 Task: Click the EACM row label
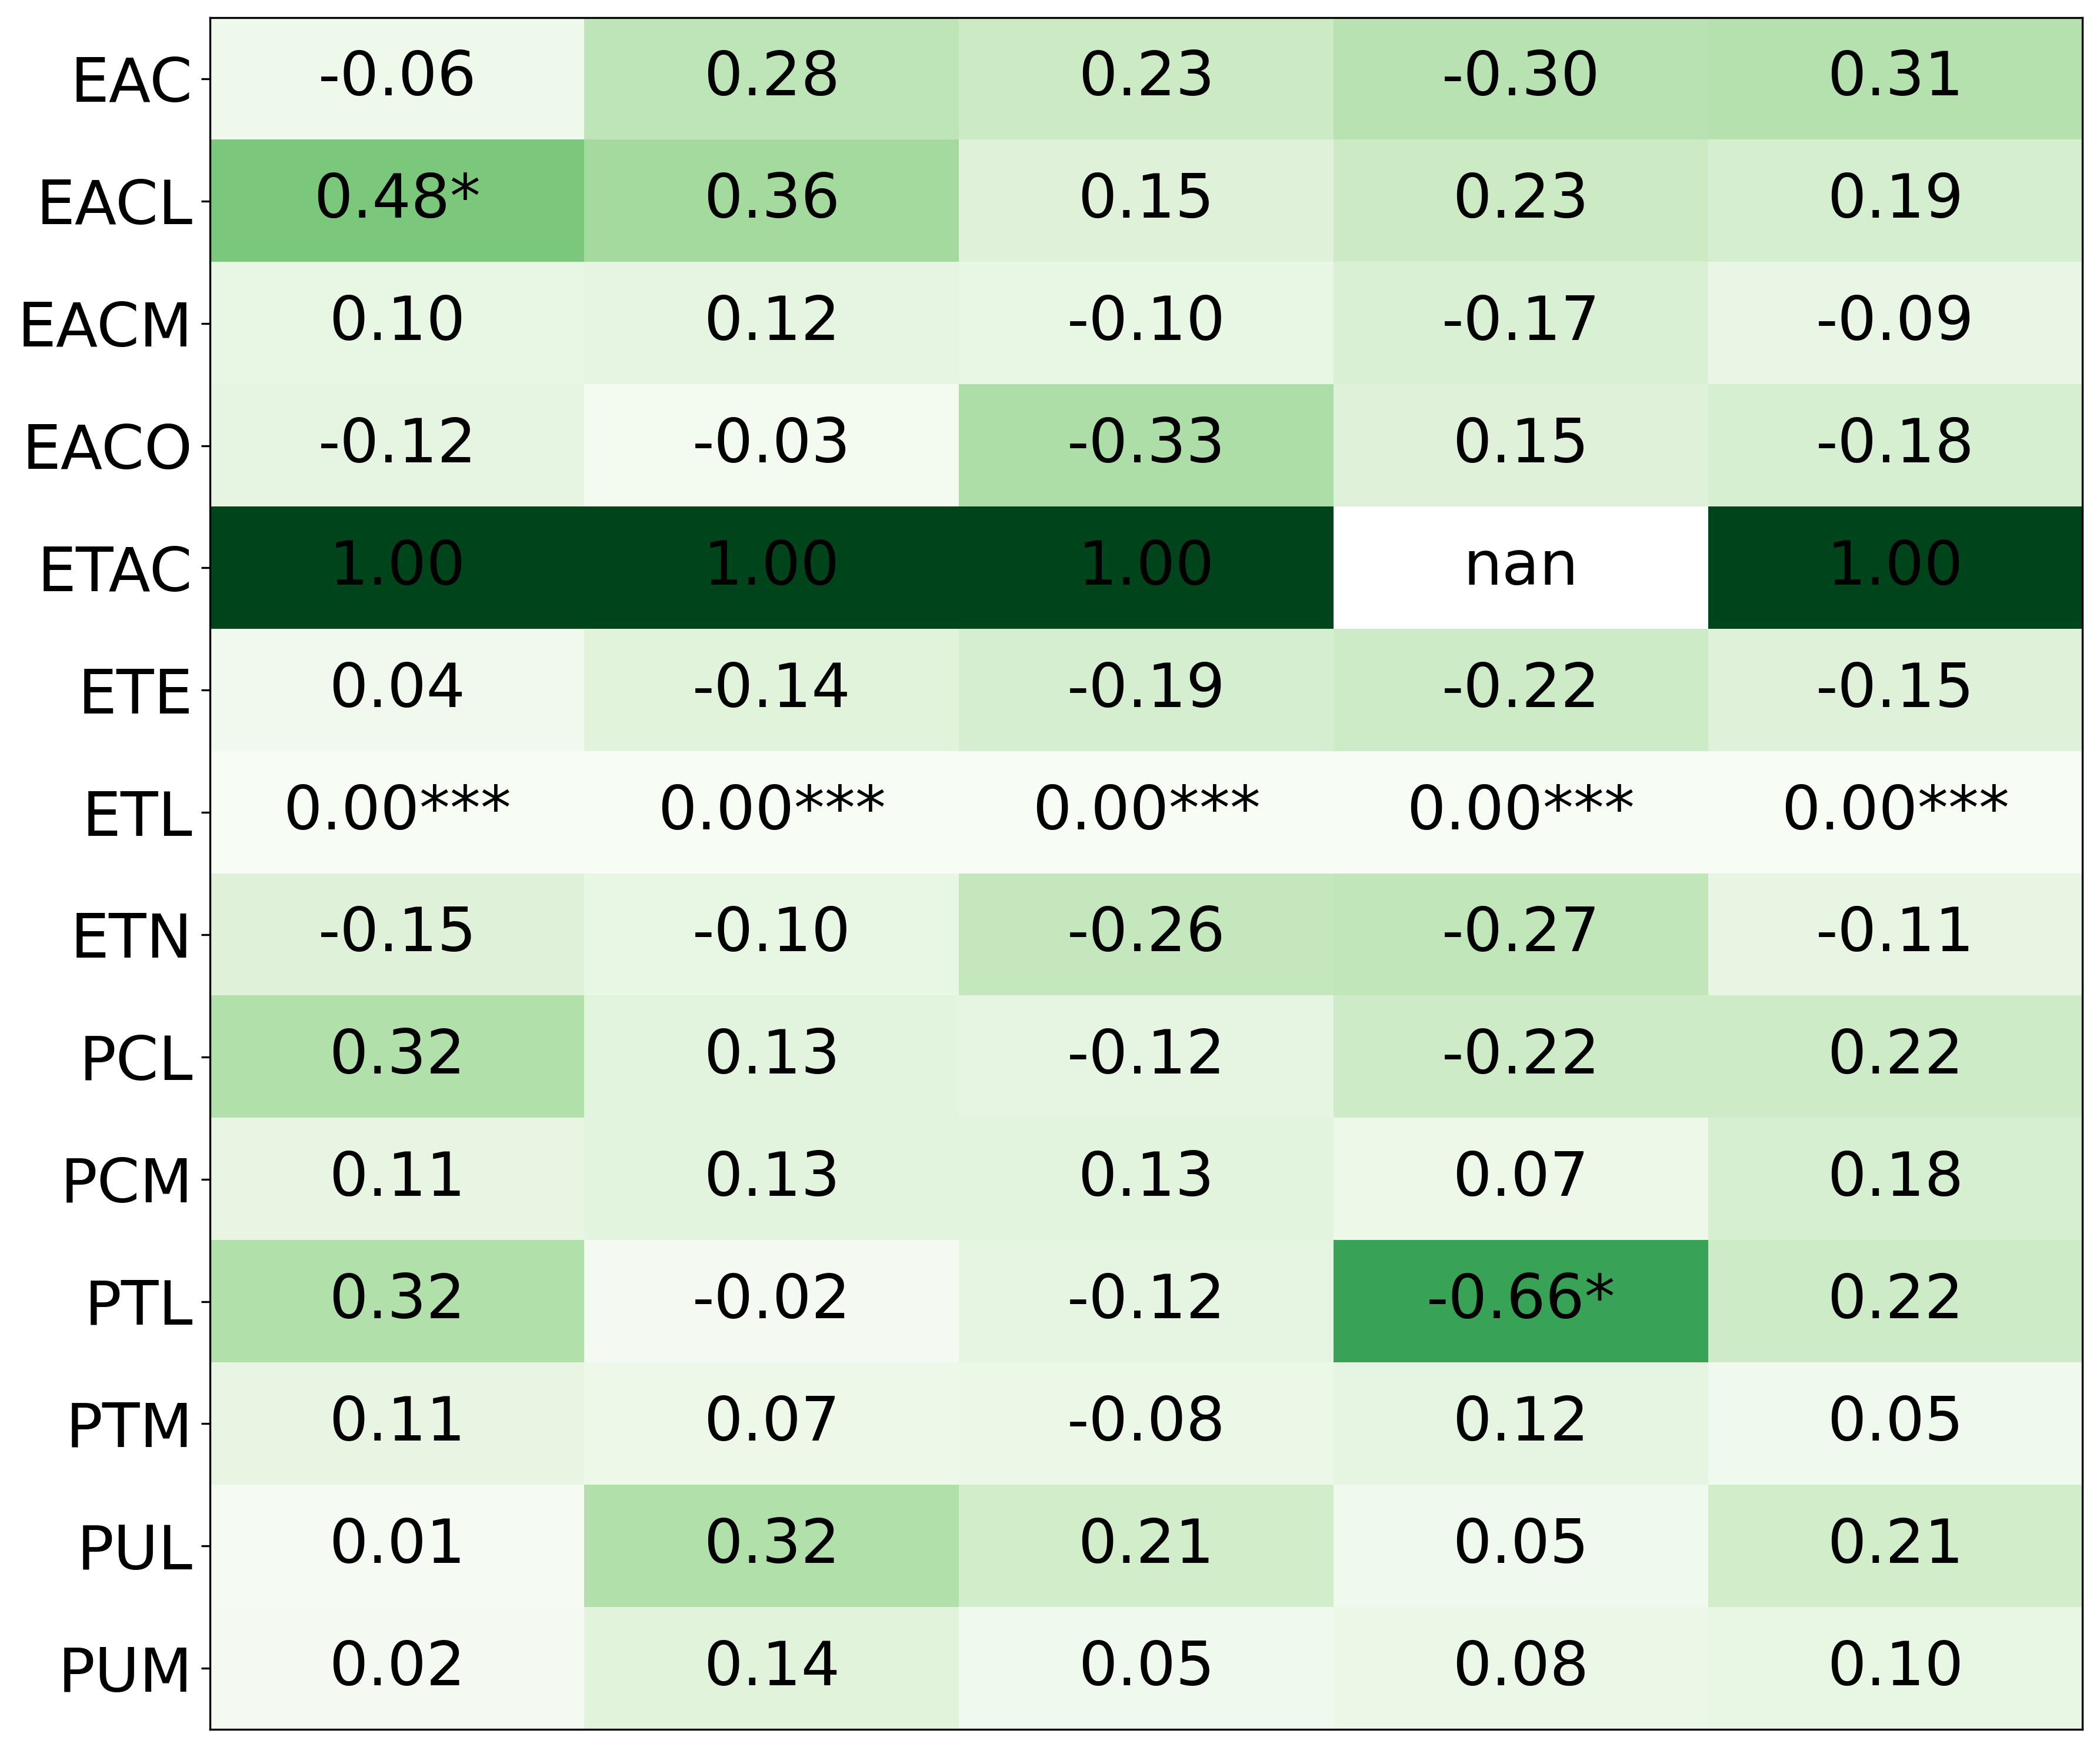(105, 326)
